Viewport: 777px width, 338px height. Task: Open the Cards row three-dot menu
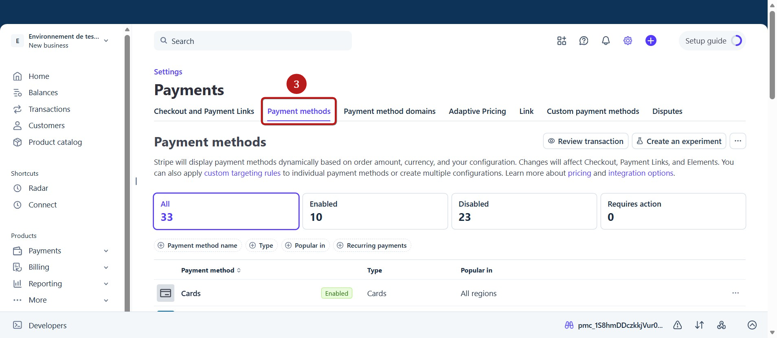(x=735, y=293)
